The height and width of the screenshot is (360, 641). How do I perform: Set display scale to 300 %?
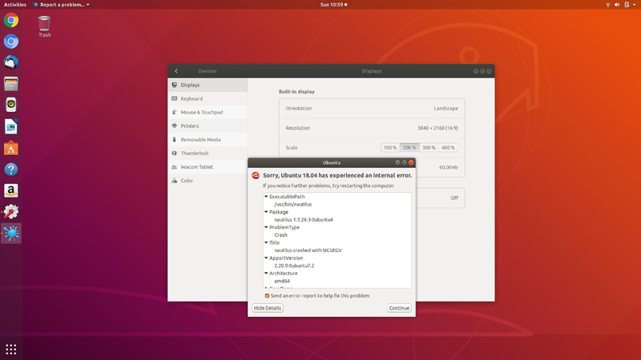click(x=429, y=148)
